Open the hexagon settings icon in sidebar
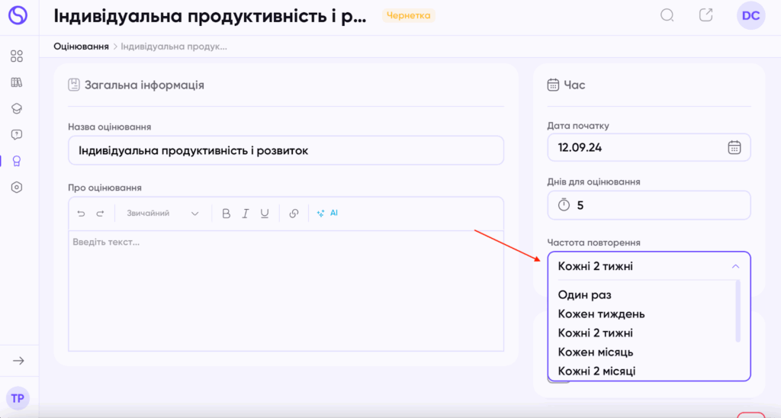Screen dimensions: 781x418 click(17, 187)
